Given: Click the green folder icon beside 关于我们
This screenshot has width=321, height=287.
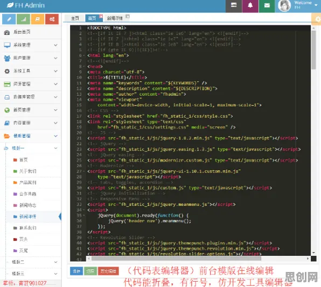Looking at the screenshot, I should coord(15,171).
